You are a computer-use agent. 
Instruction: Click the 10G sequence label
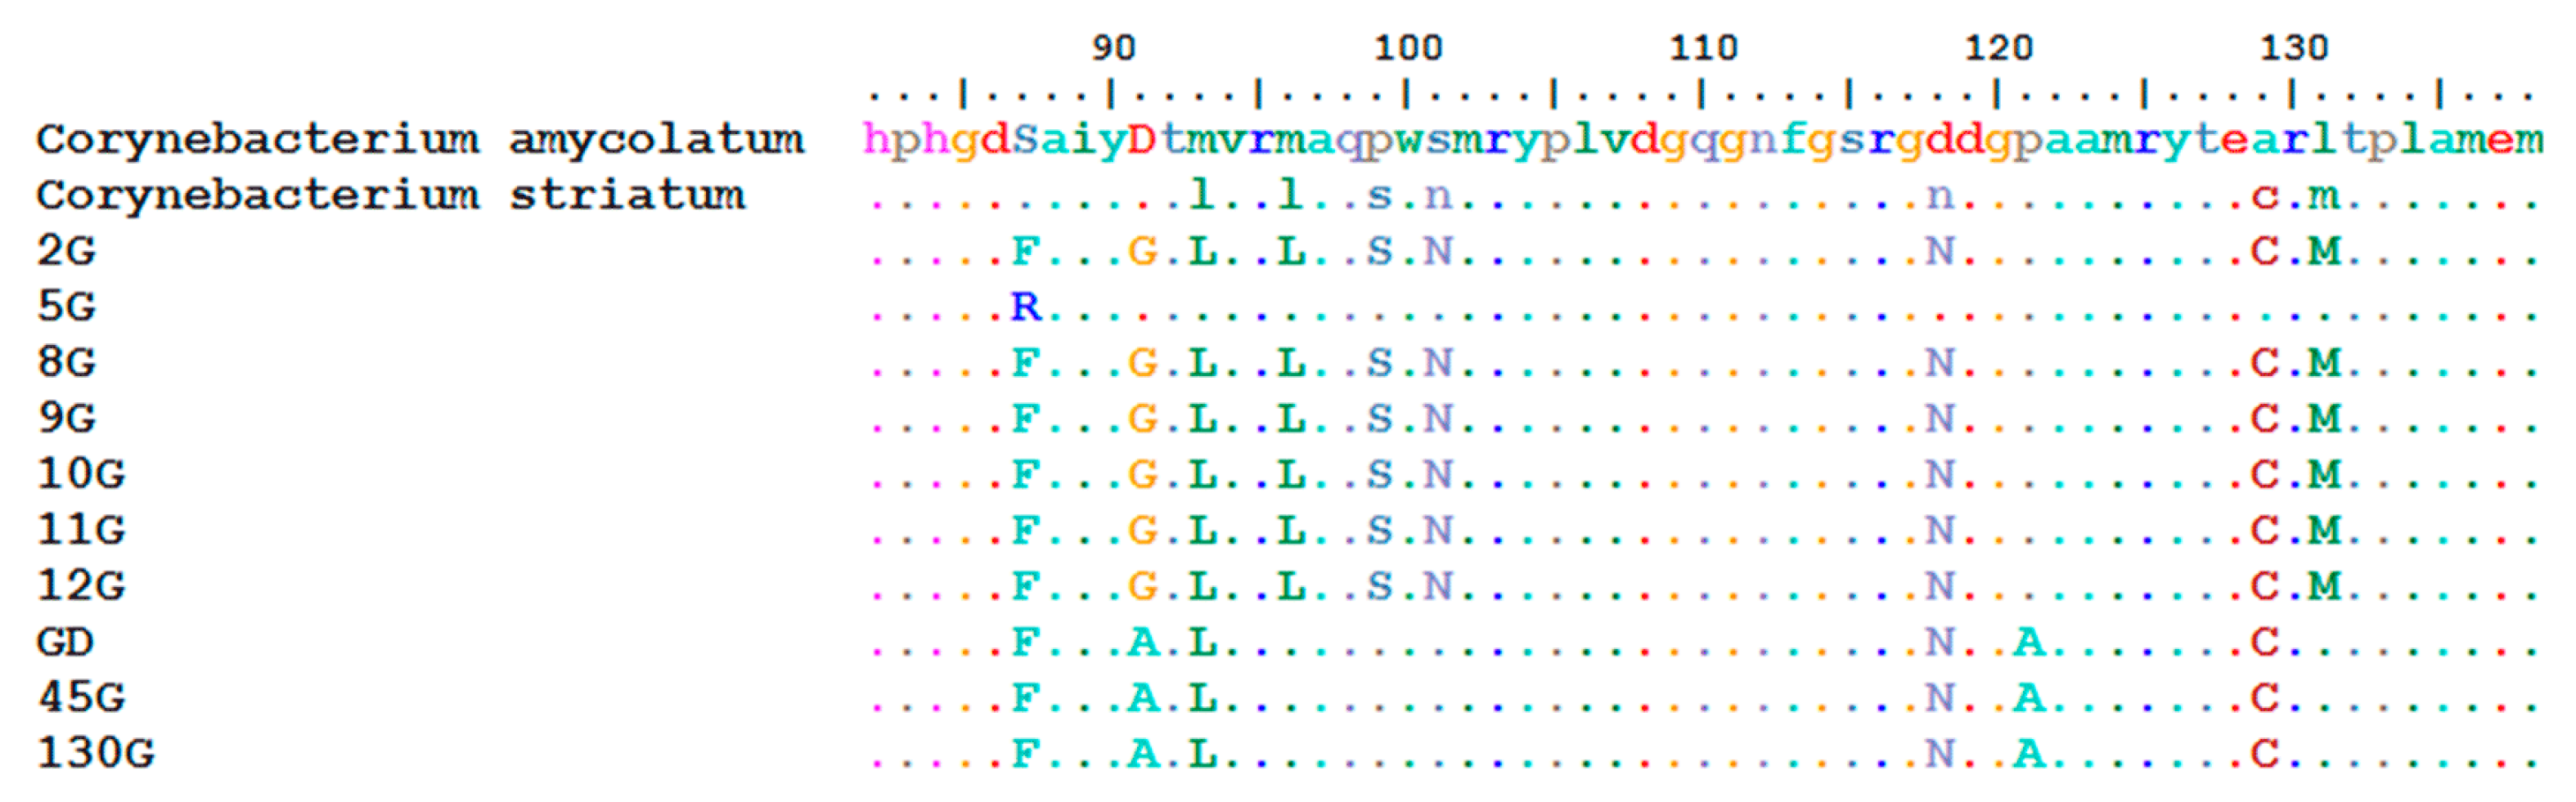click(x=82, y=475)
